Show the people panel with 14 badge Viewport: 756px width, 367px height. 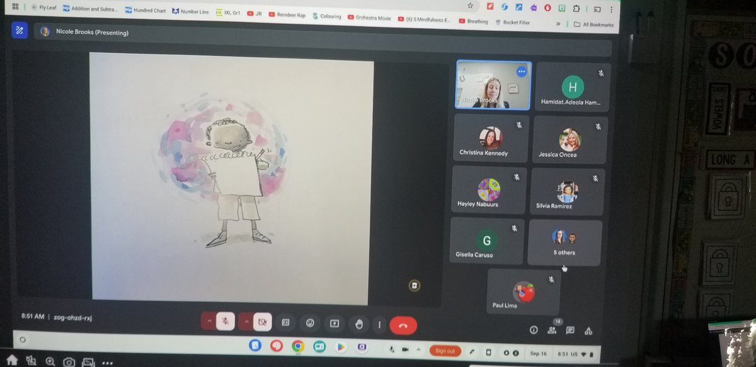(553, 327)
